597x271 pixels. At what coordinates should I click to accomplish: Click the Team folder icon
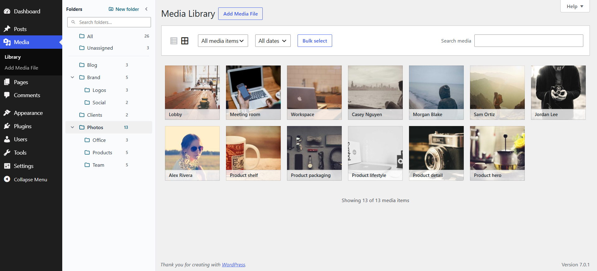click(x=87, y=165)
